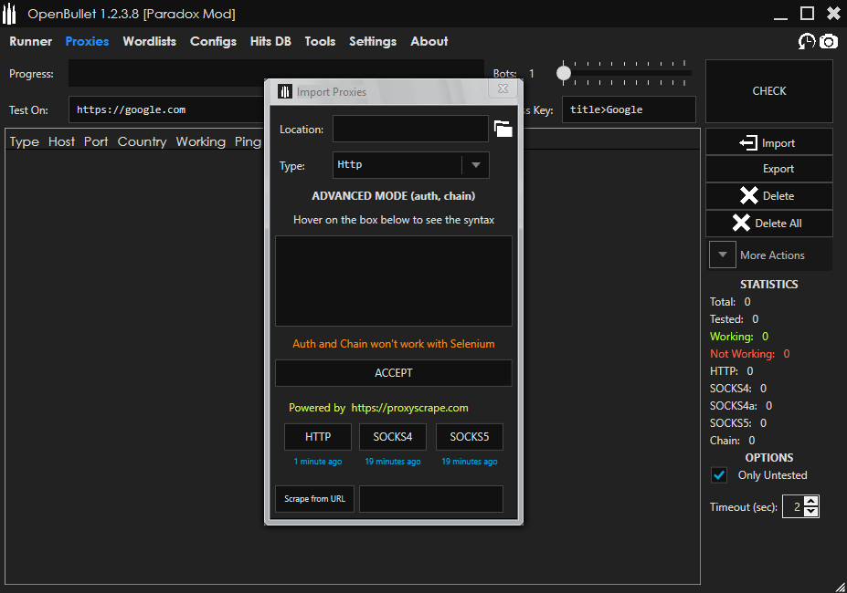Click the SOCKS4 proxyscrape button

393,436
